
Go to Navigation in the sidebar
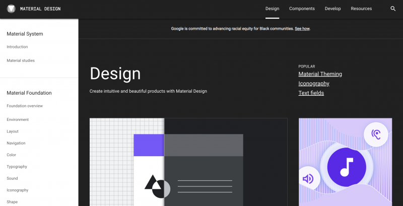(16, 143)
